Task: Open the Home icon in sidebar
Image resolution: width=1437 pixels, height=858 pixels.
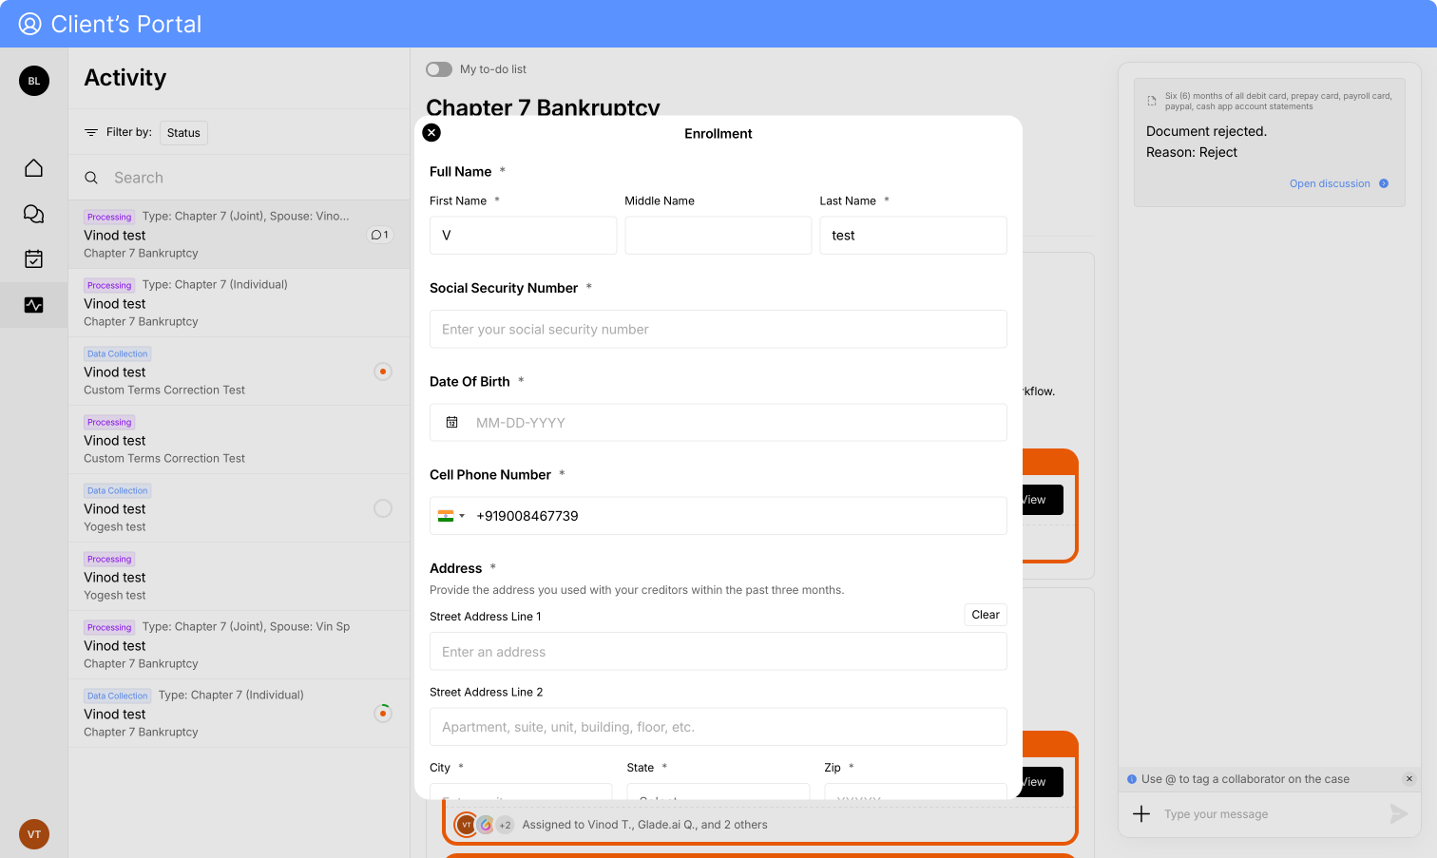Action: coord(33,168)
